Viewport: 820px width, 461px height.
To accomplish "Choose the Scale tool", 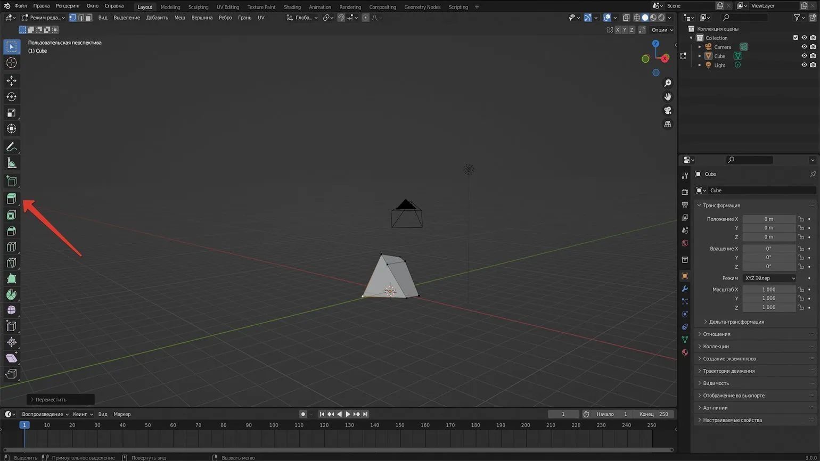I will [x=11, y=113].
